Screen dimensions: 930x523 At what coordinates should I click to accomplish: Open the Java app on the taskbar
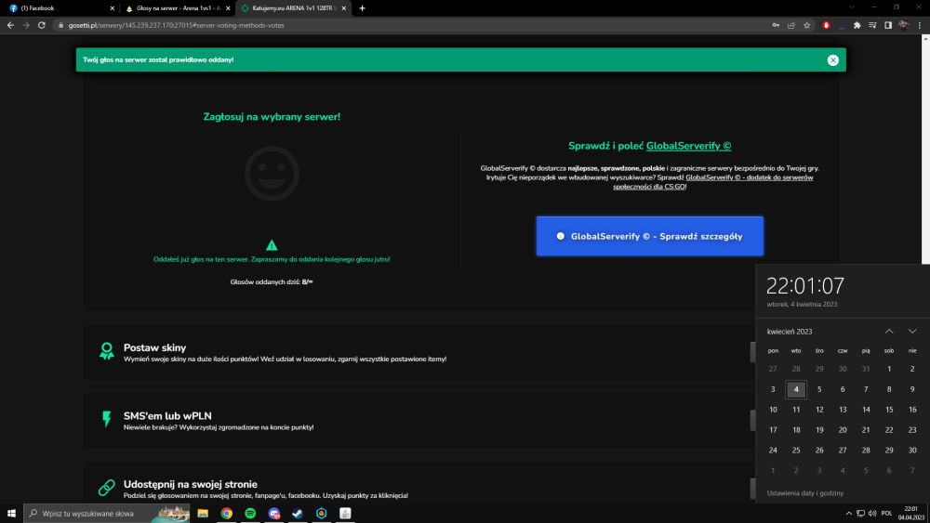[345, 513]
